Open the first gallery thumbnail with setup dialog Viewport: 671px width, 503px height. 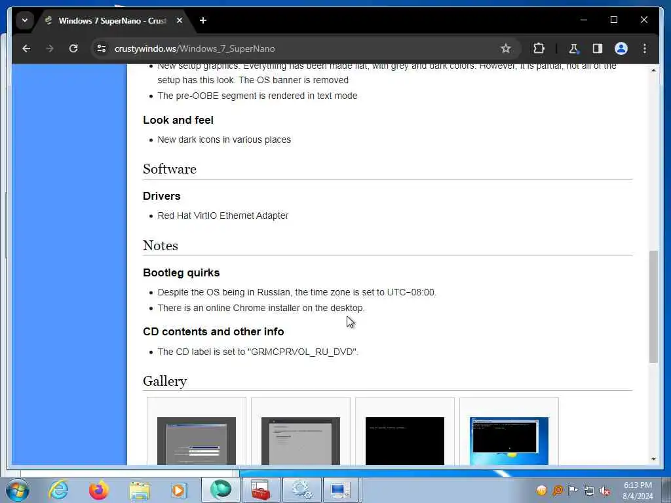pos(197,441)
